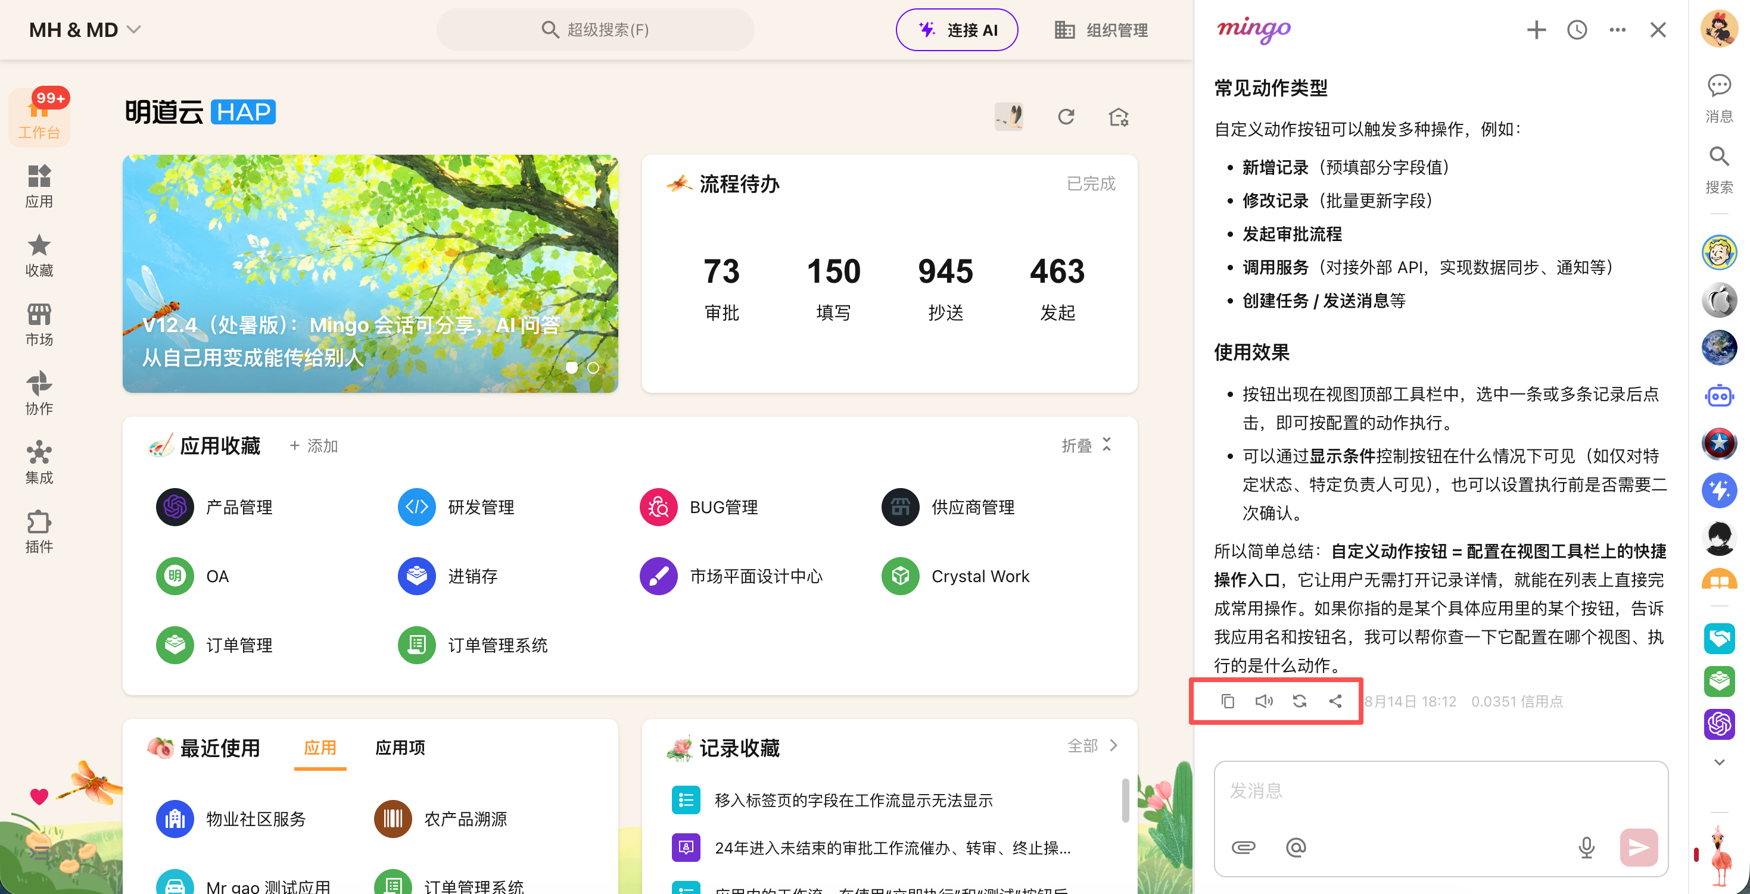Open record 24年进入未结束的审批工作流催办
The width and height of the screenshot is (1750, 894).
tap(871, 848)
